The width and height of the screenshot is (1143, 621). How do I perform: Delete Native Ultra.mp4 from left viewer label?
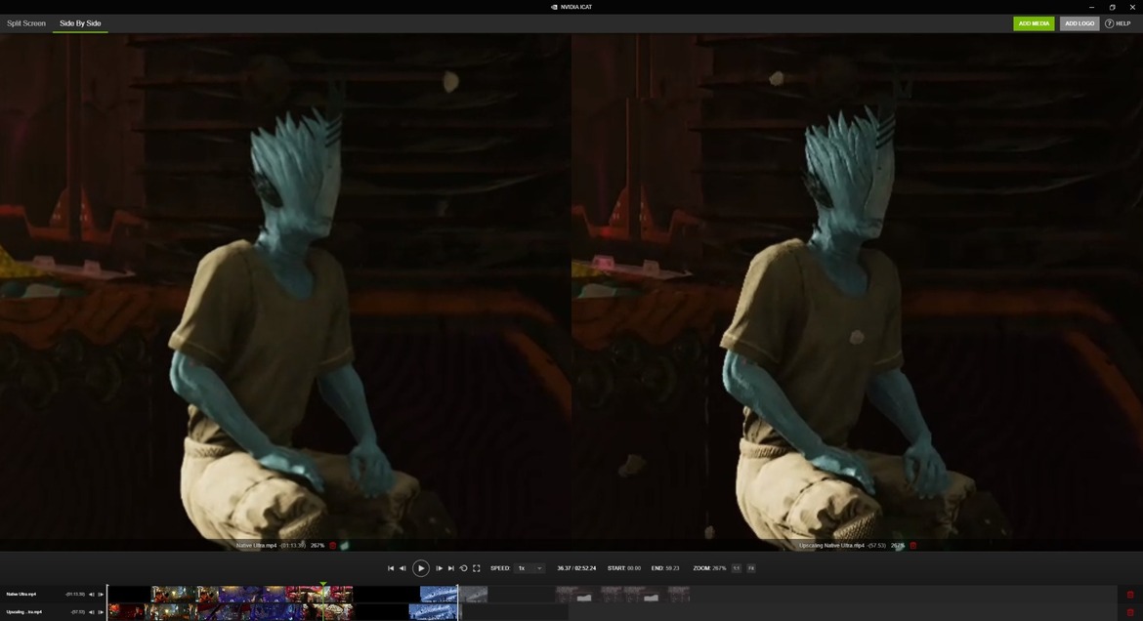click(x=333, y=545)
